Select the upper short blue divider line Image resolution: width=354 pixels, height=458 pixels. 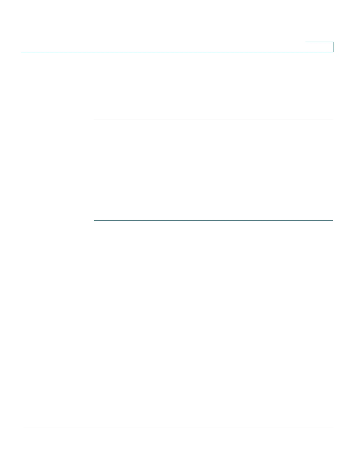(213, 120)
